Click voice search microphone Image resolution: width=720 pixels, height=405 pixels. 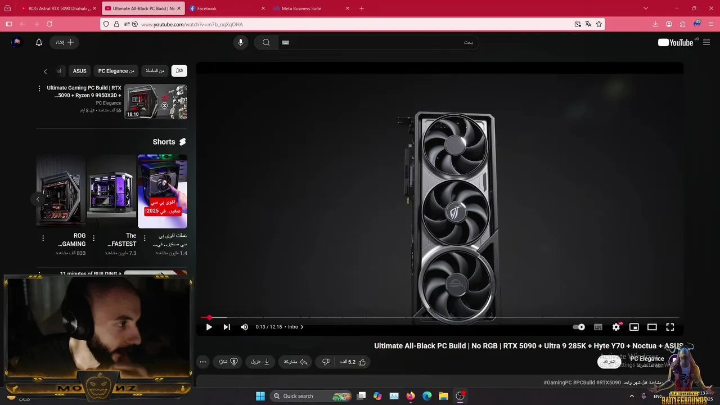(x=241, y=42)
